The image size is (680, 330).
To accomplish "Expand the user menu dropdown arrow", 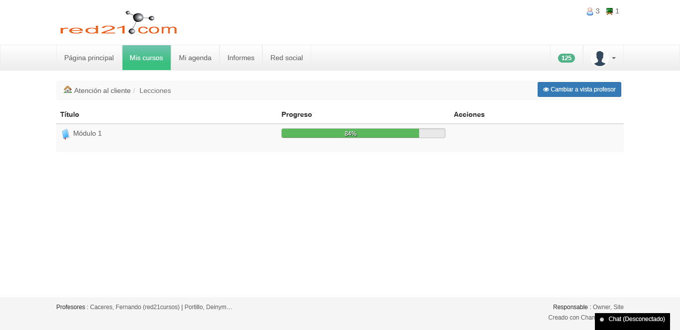I will (614, 58).
